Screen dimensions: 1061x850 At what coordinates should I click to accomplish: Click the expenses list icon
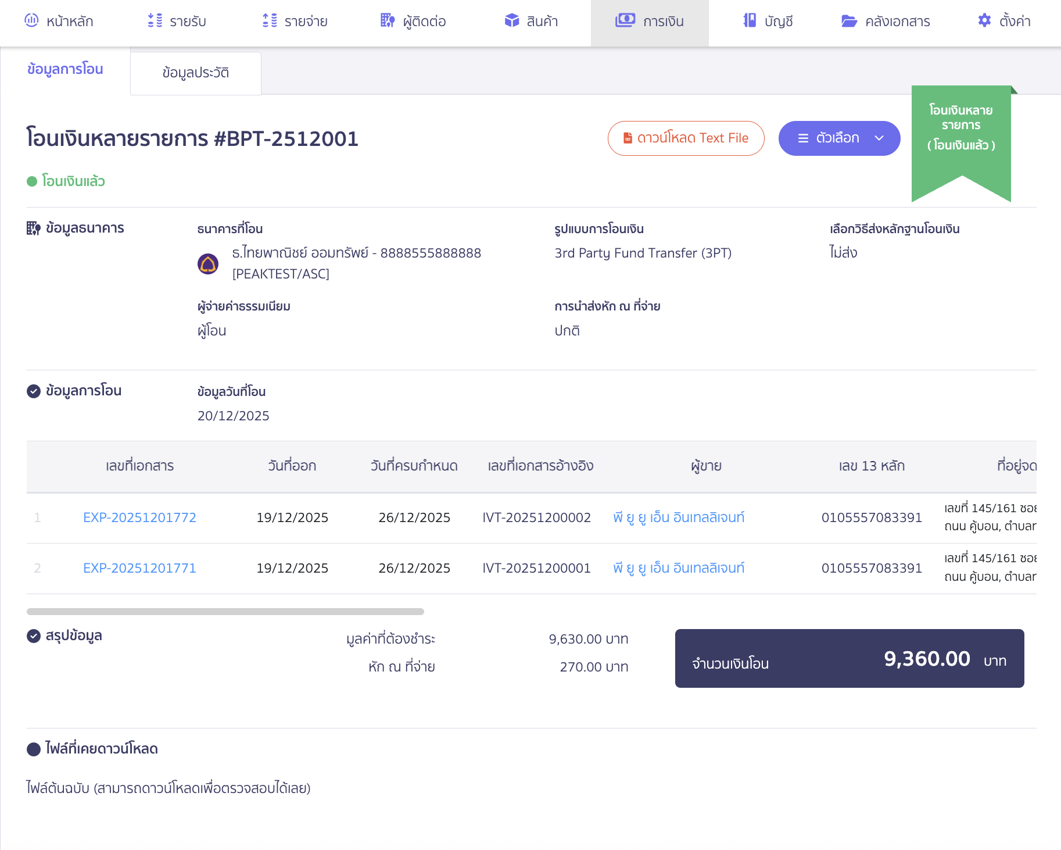click(270, 21)
